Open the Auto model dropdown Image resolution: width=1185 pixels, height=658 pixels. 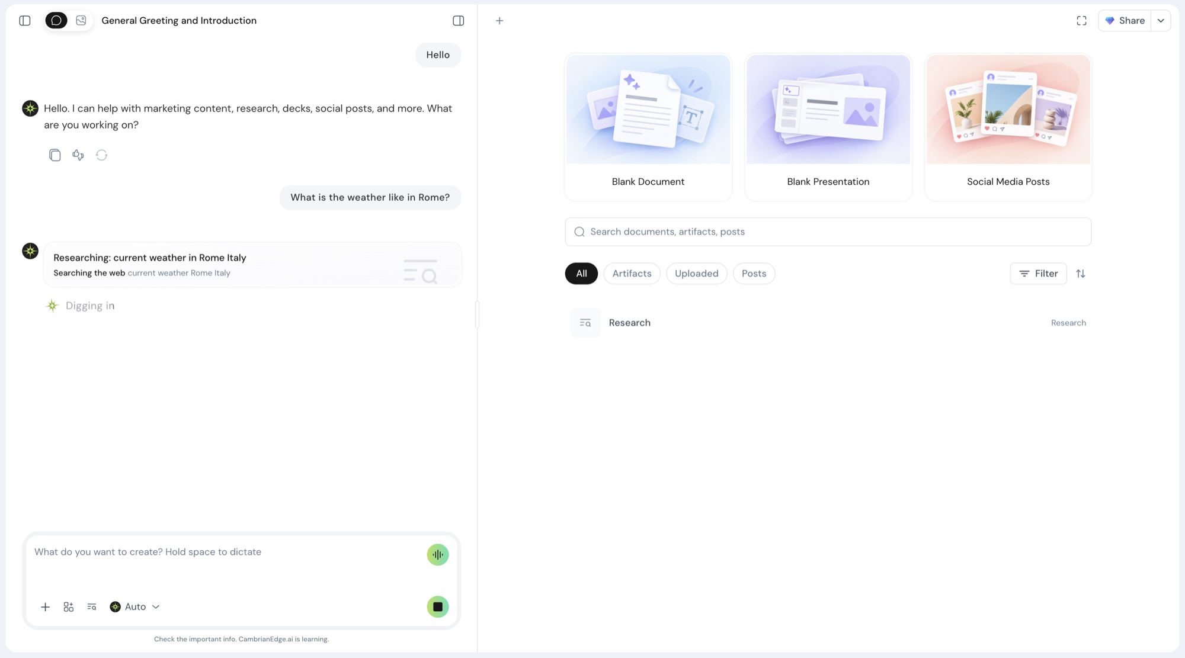tap(135, 607)
